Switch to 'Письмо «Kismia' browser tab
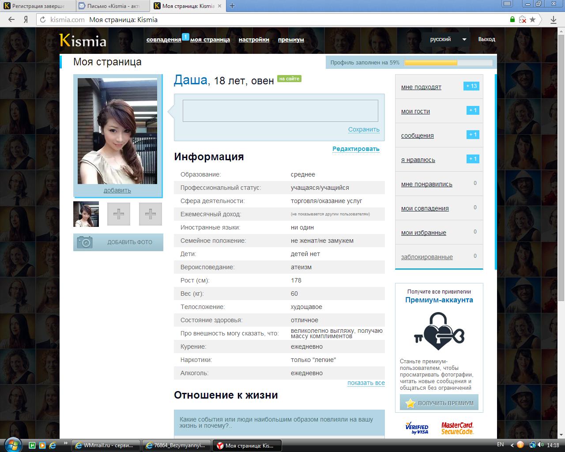565x452 pixels. [x=113, y=6]
